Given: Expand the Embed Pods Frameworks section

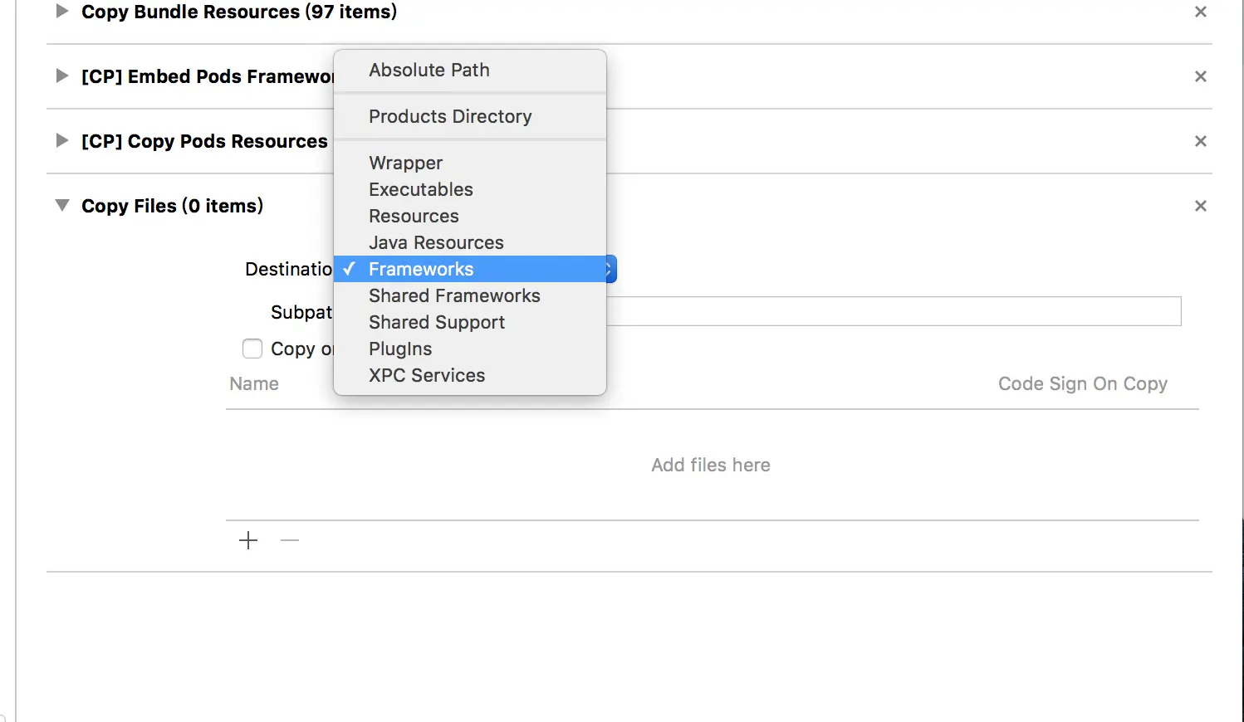Looking at the screenshot, I should (62, 76).
